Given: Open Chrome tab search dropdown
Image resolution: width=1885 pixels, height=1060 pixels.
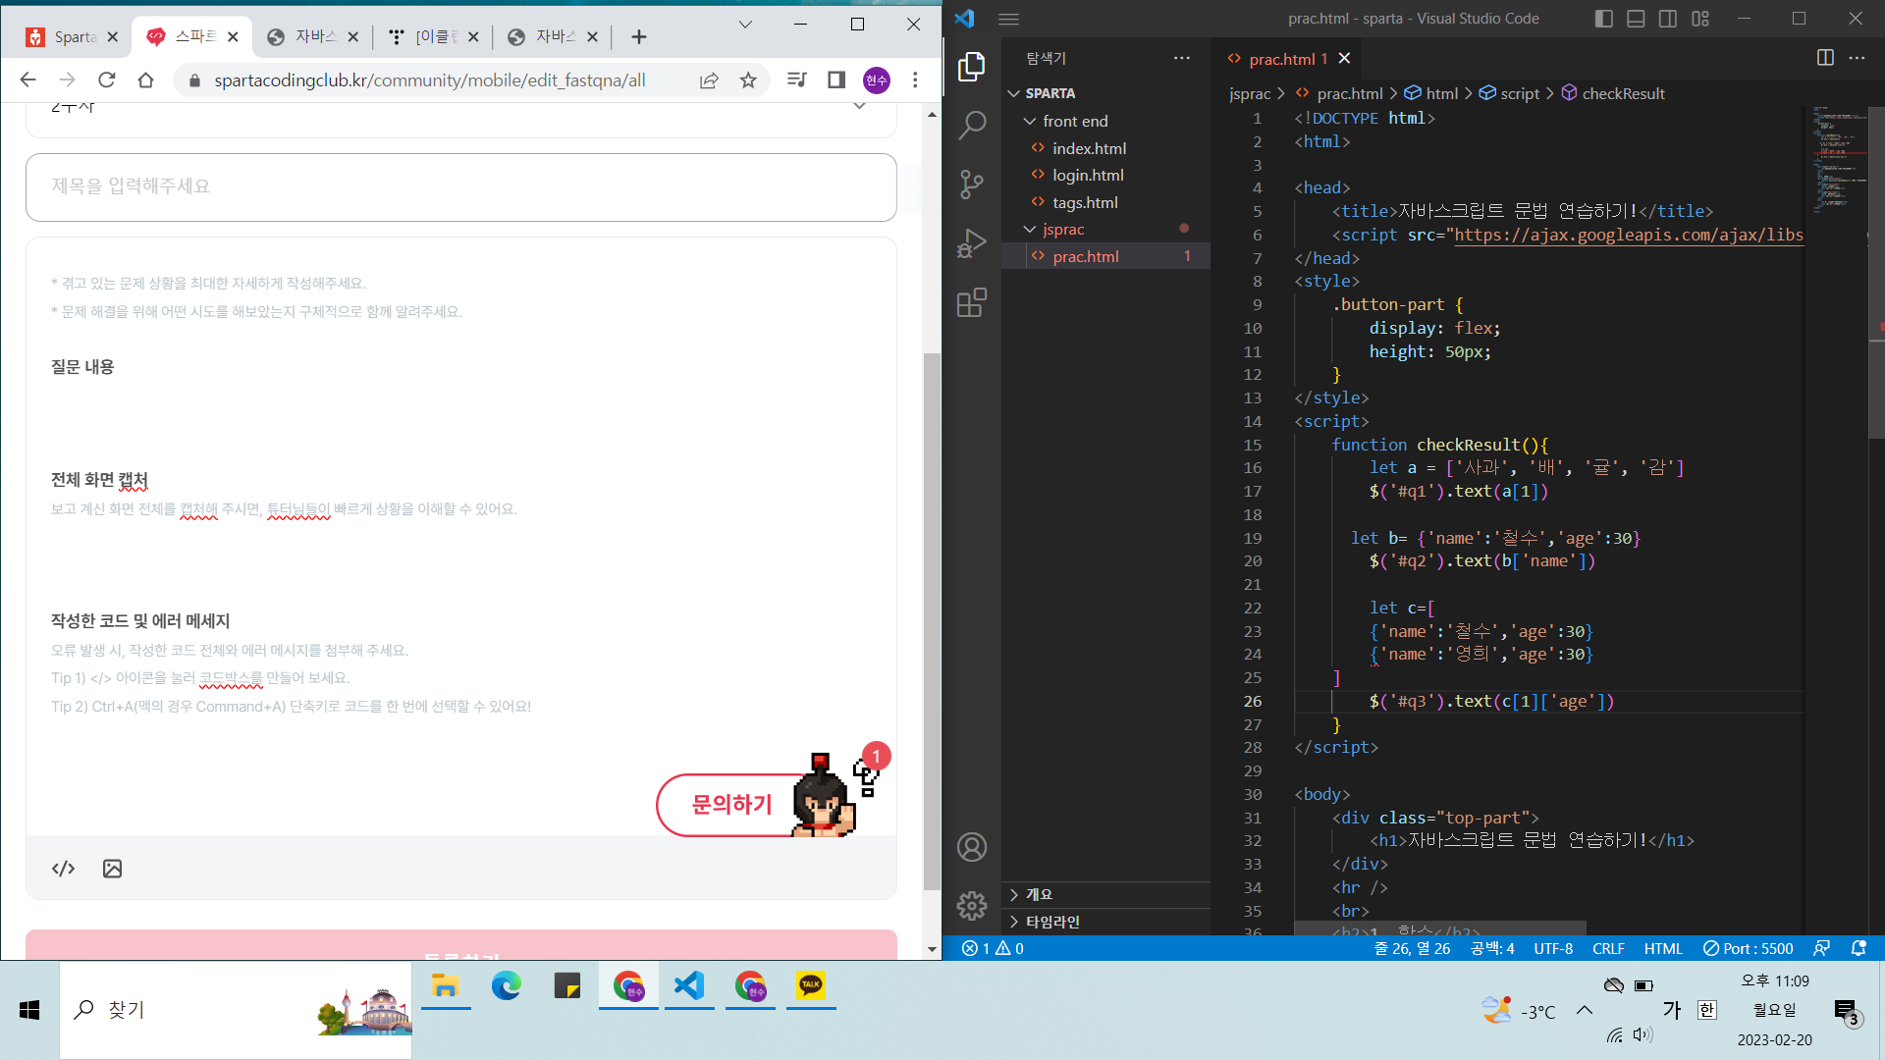Looking at the screenshot, I should pos(745,25).
